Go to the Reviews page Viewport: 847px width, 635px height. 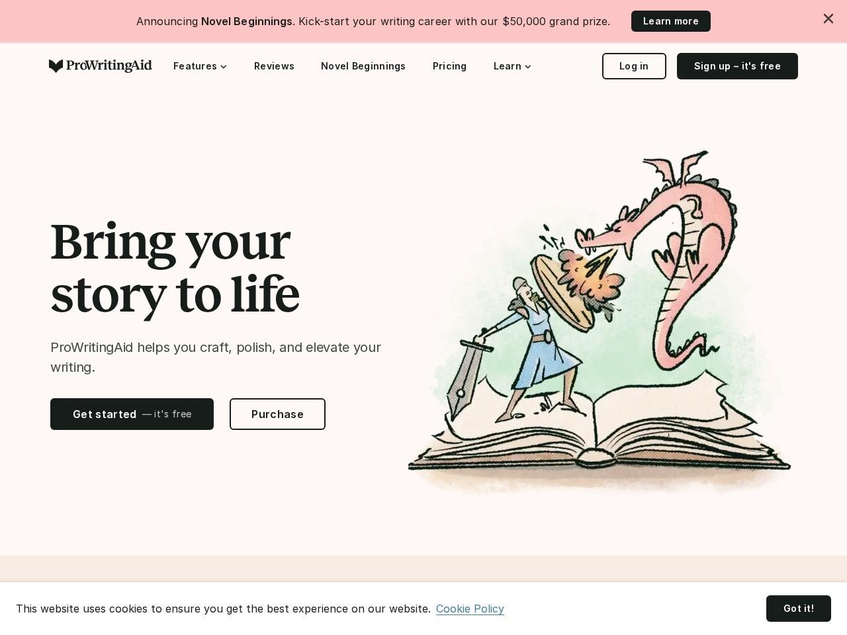click(274, 66)
